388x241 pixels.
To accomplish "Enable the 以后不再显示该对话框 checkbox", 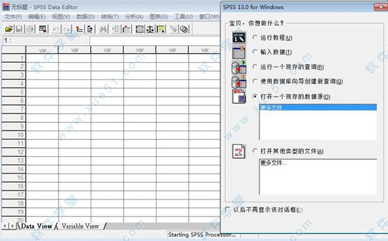I will point(228,209).
